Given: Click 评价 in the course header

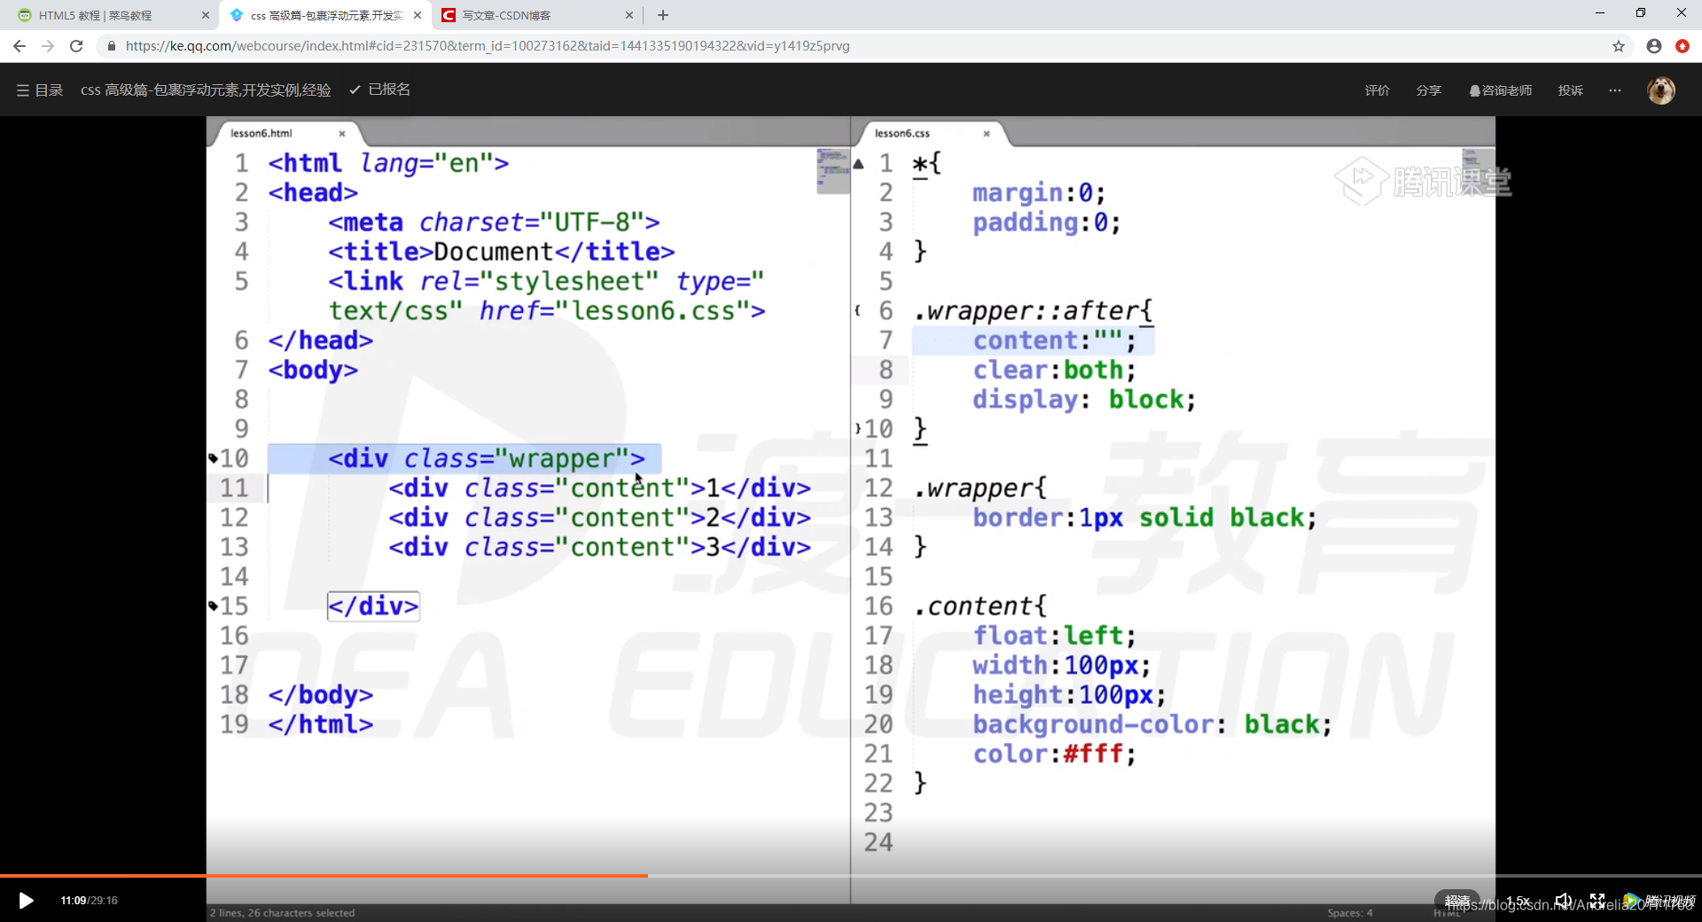Looking at the screenshot, I should [1377, 90].
